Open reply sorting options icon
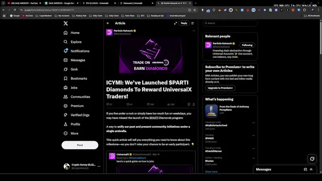The height and width of the screenshot is (181, 322). tap(193, 23)
